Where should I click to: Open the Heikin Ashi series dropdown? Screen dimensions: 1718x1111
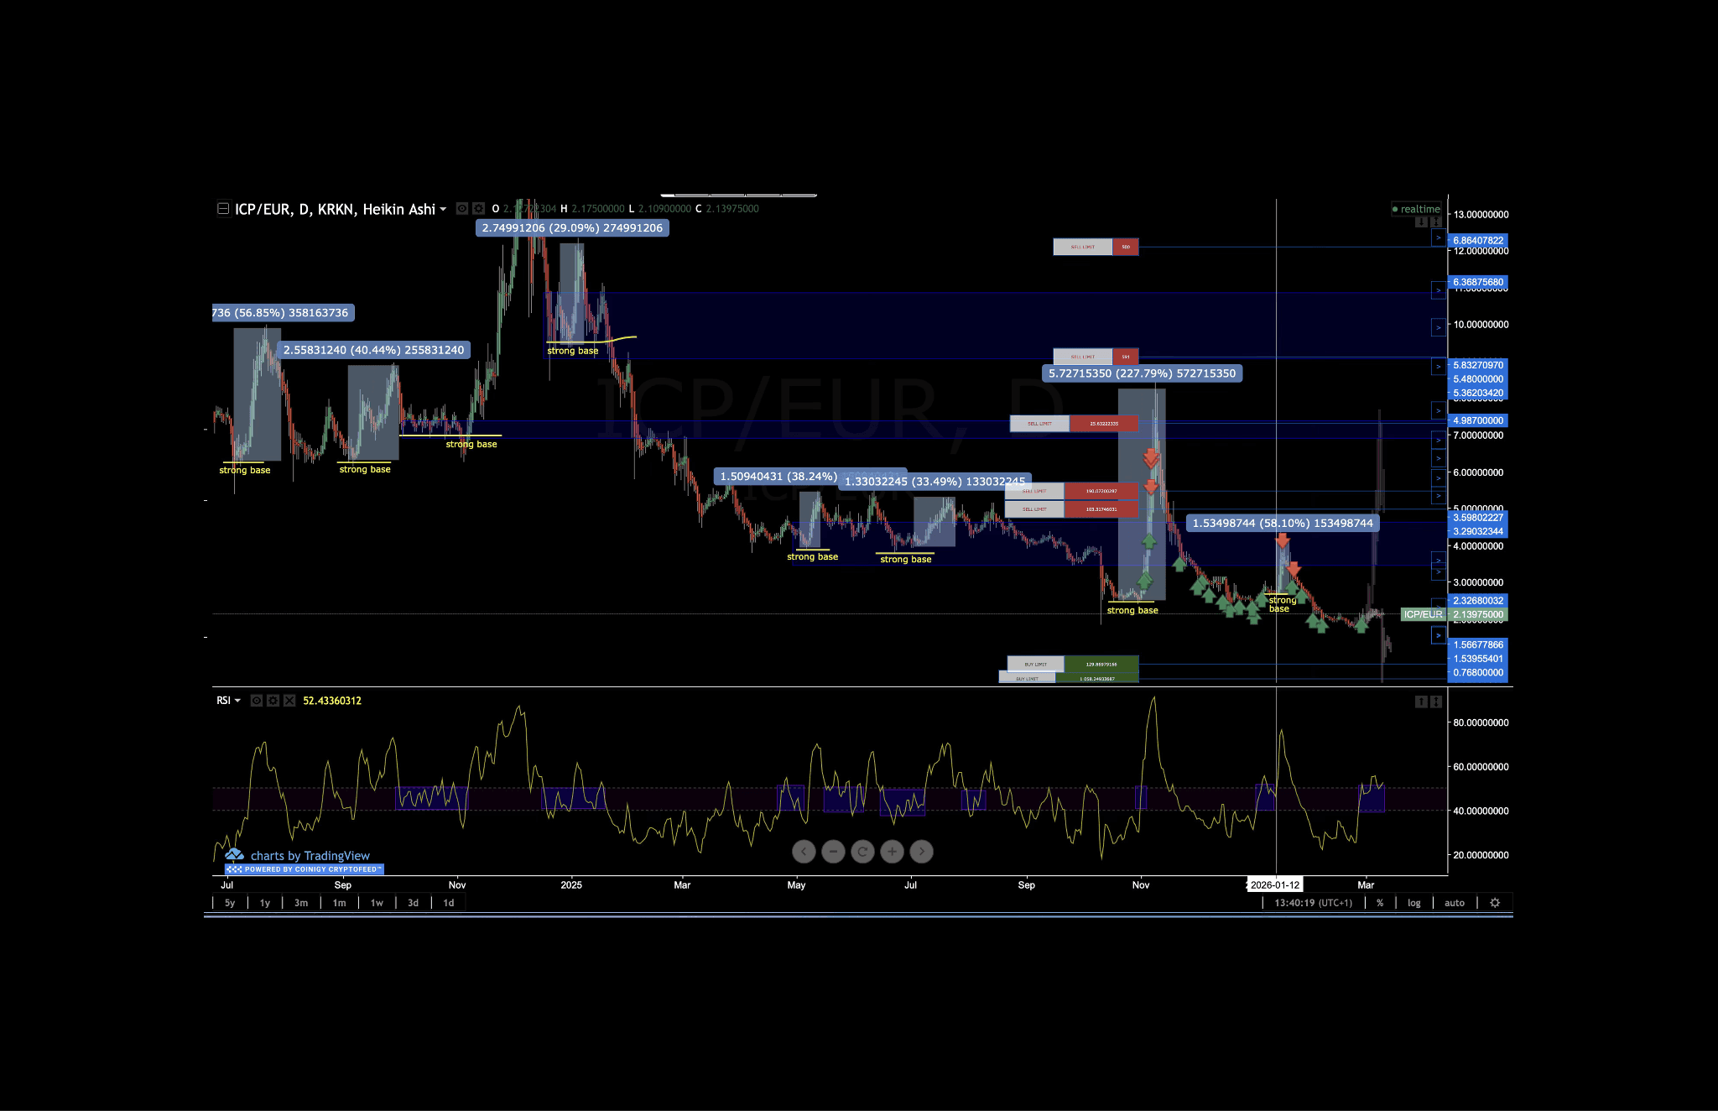click(x=443, y=209)
